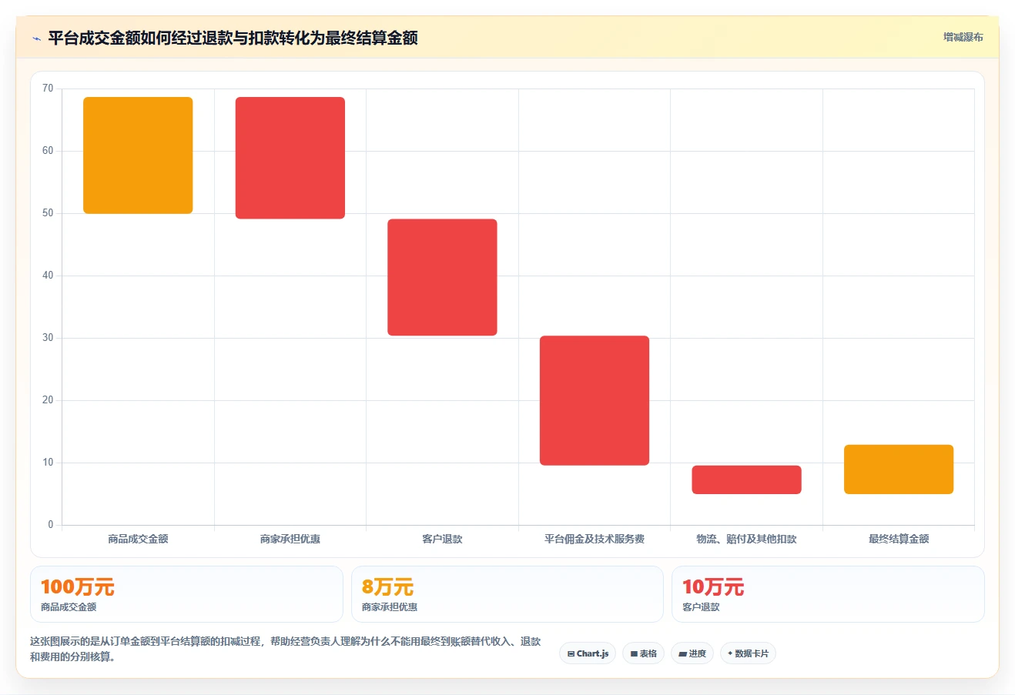Click the 最终结算金额 x-axis label
The width and height of the screenshot is (1015, 695).
click(899, 539)
